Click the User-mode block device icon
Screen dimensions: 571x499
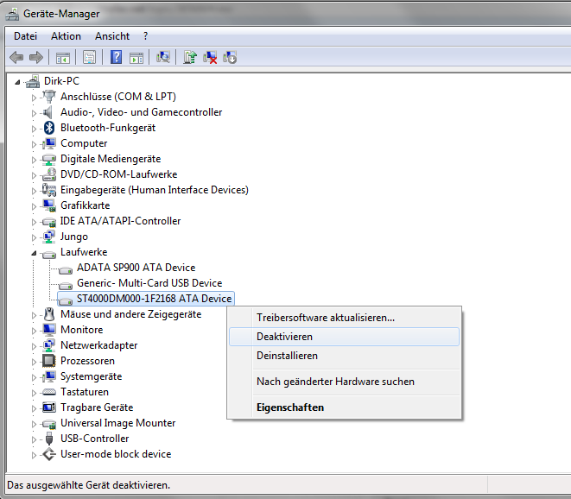tap(49, 454)
